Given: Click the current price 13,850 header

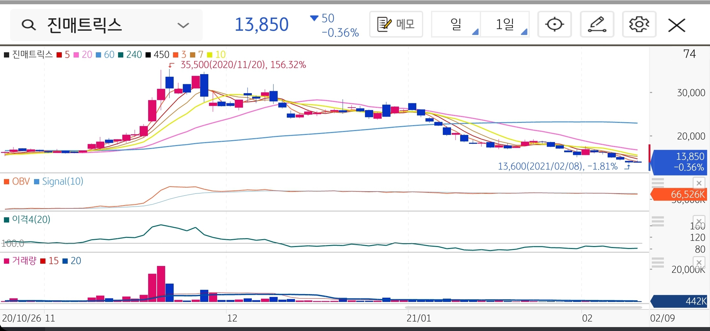Looking at the screenshot, I should click(x=262, y=25).
